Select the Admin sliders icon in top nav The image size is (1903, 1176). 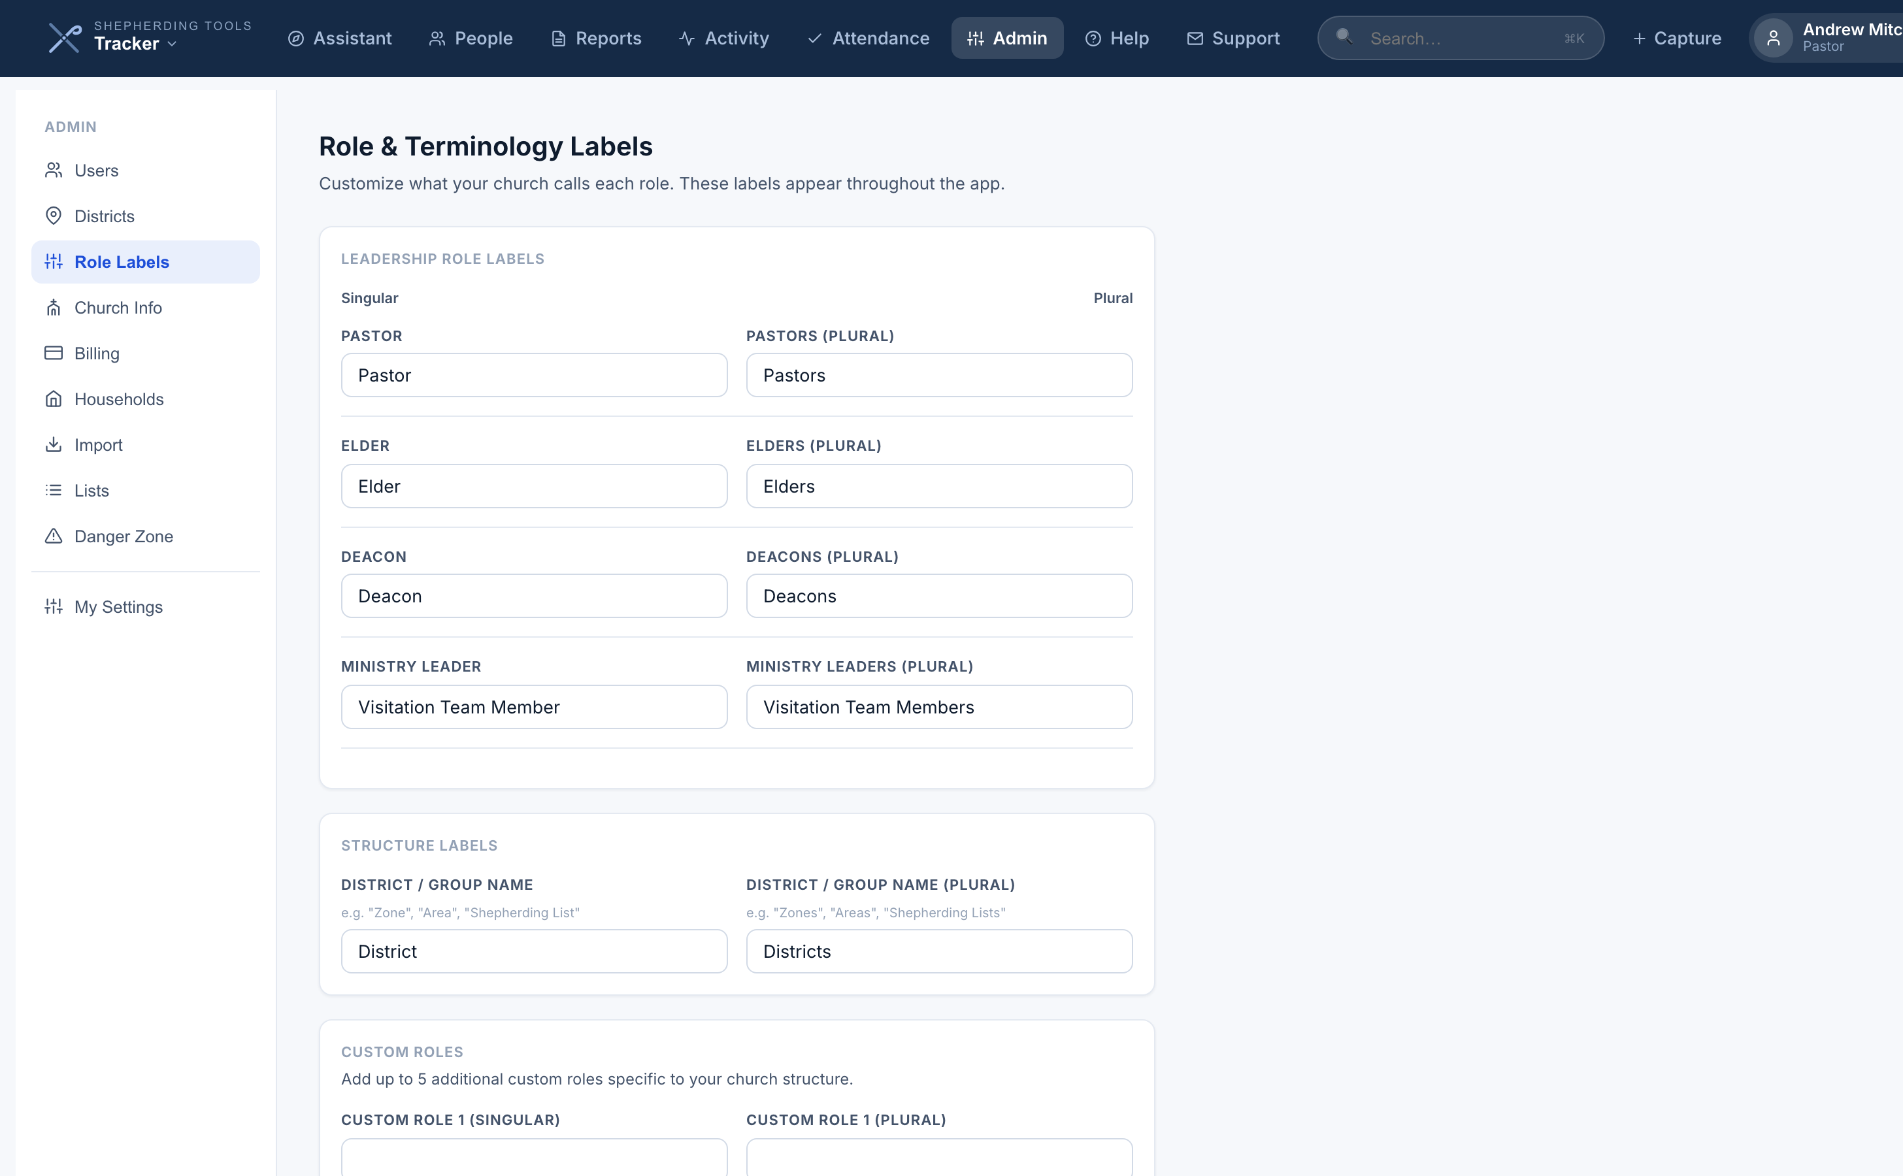[x=976, y=38]
